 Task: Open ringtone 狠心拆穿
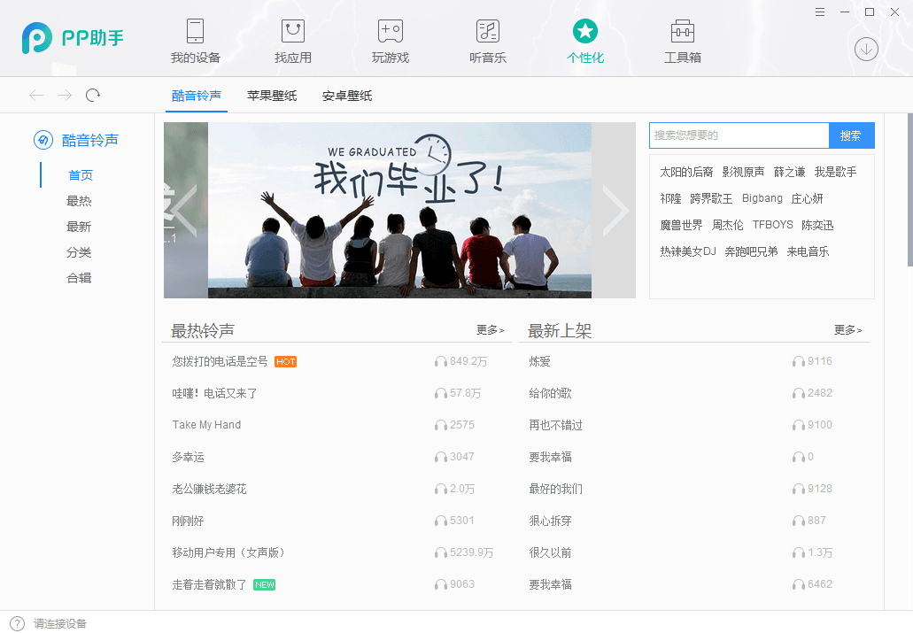pos(550,521)
